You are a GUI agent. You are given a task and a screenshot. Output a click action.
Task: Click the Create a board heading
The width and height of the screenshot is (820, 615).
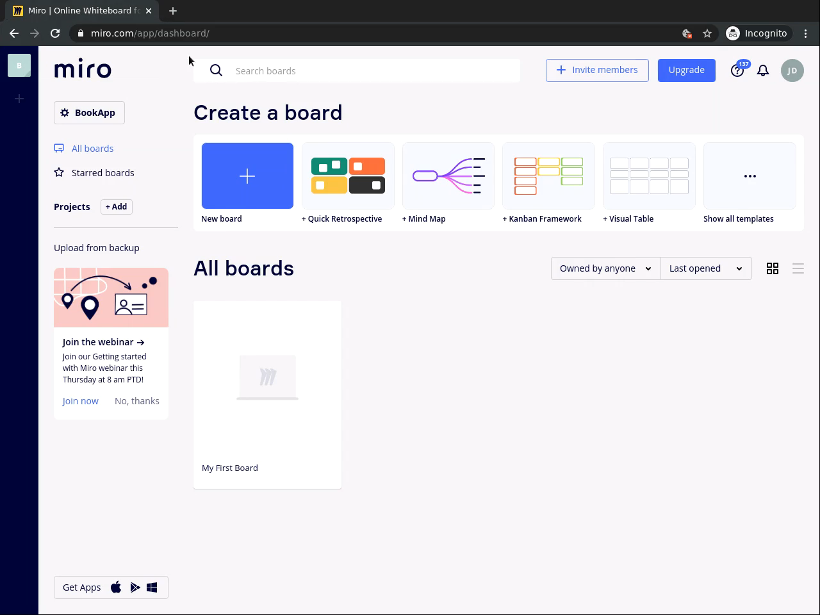[x=268, y=113]
